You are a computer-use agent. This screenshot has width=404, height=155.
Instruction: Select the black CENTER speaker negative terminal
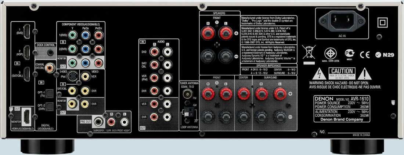click(244, 117)
